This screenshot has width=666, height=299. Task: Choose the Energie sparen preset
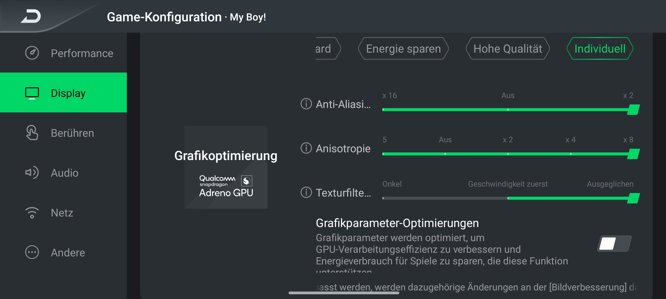click(x=403, y=48)
